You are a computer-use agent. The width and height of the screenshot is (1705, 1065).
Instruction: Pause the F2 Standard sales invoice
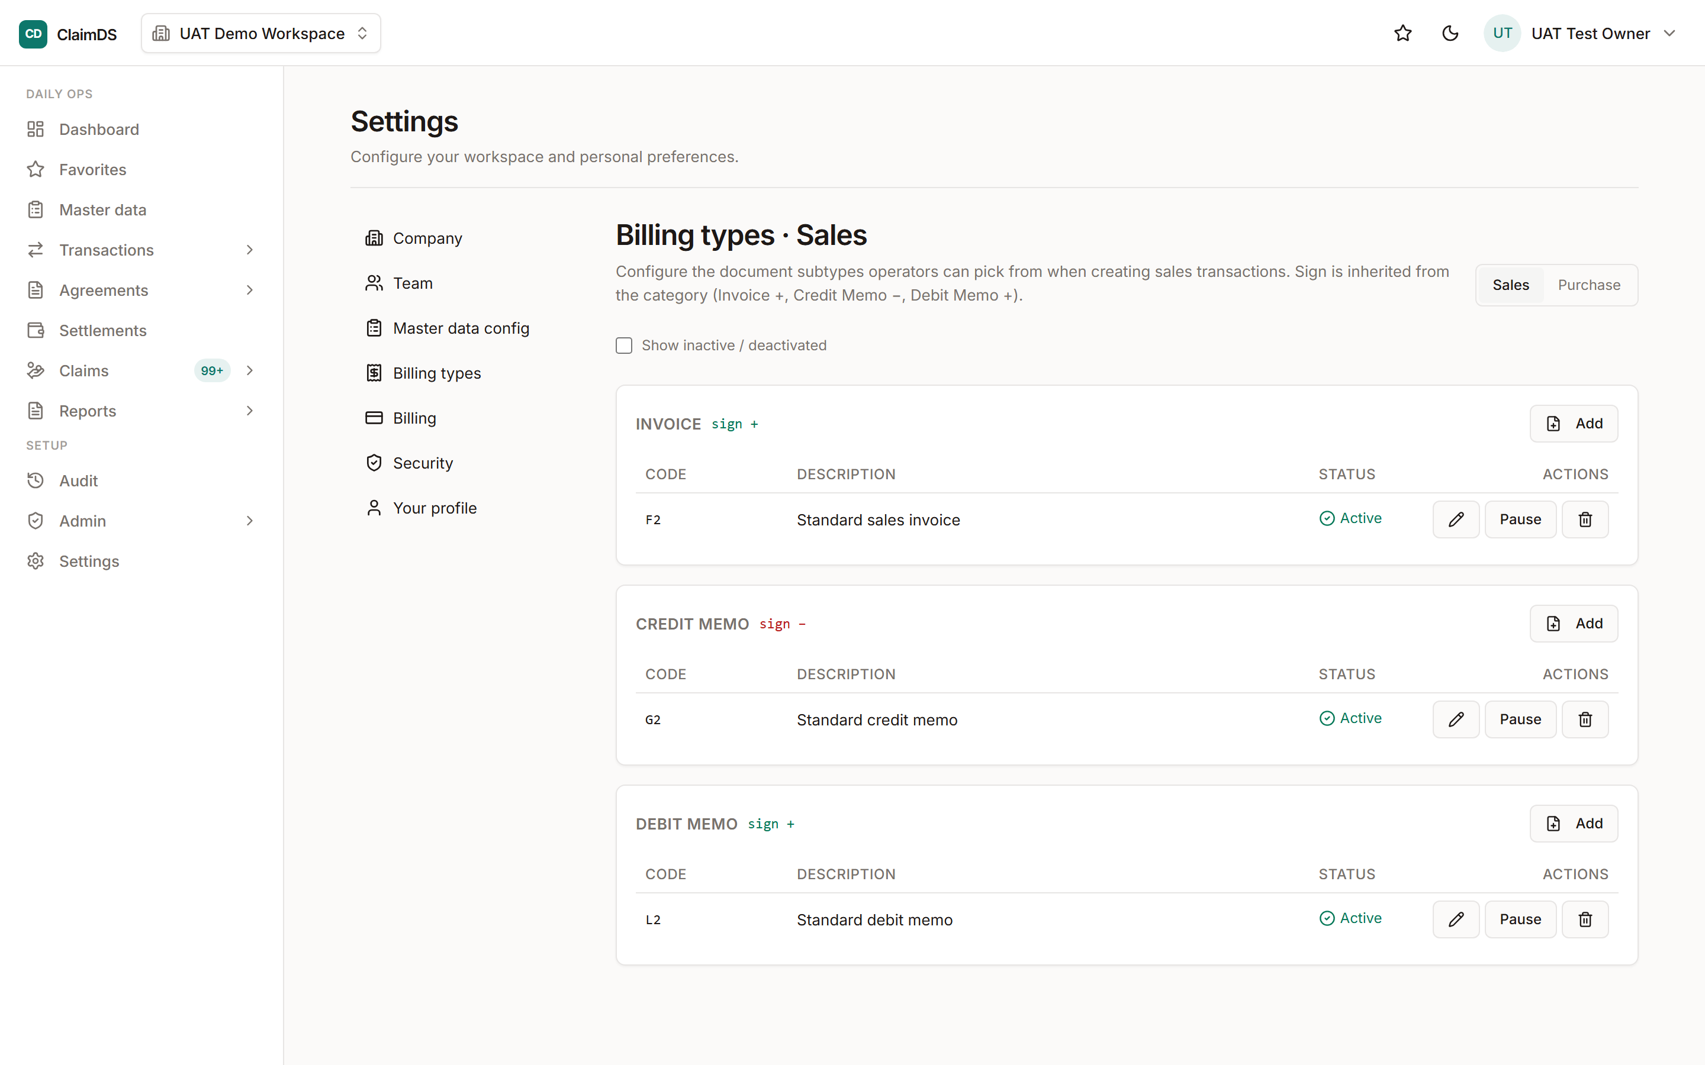tap(1520, 520)
